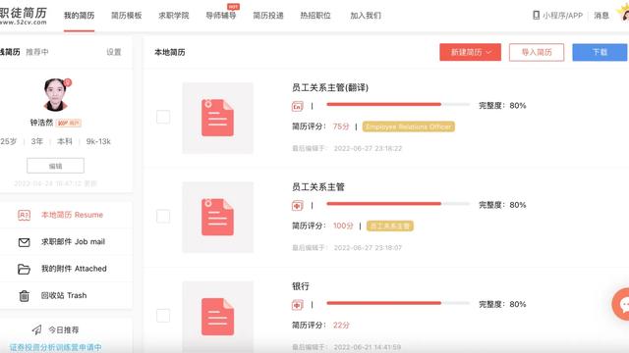Click the 今日推荐 paper plane icon
This screenshot has height=353, width=629.
click(36, 329)
